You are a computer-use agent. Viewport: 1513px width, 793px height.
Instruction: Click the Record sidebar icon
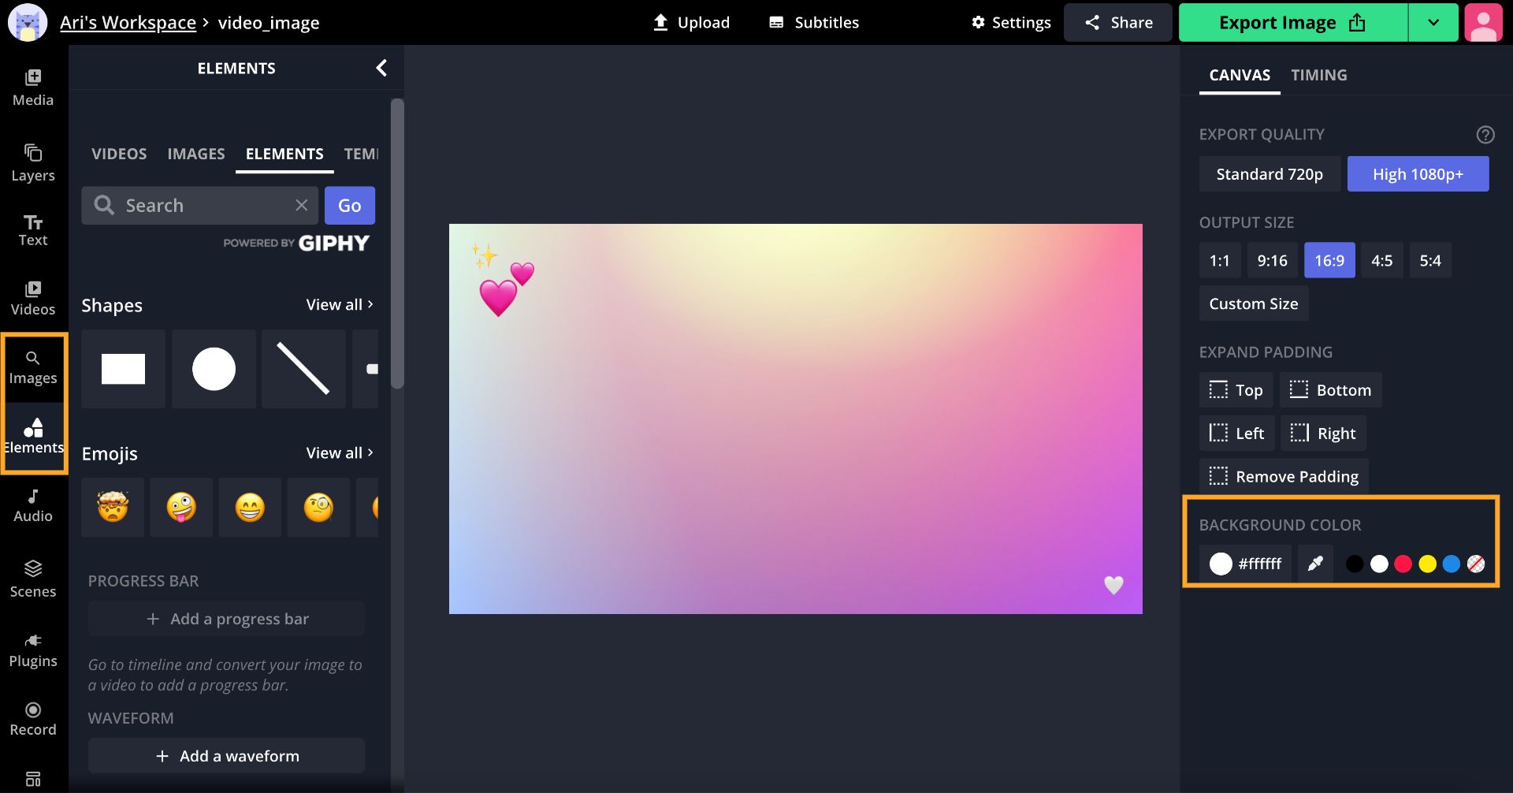[33, 719]
